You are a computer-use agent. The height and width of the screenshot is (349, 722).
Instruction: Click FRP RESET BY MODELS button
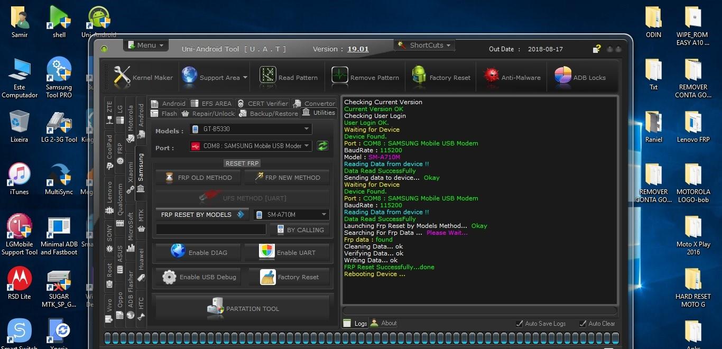pyautogui.click(x=202, y=214)
